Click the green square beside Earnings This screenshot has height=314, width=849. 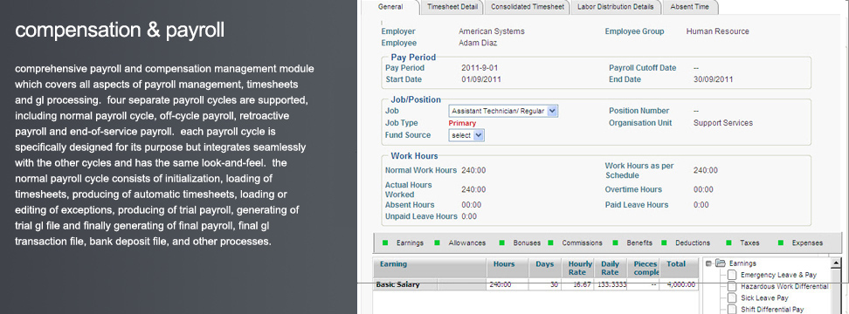coord(386,242)
